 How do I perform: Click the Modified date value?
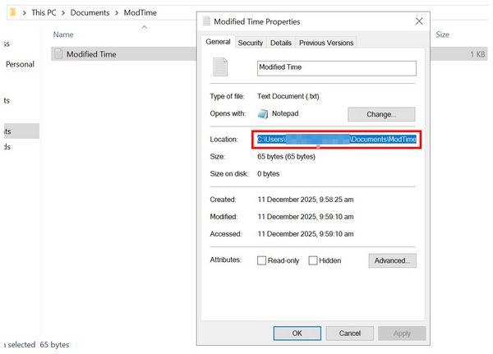click(306, 217)
